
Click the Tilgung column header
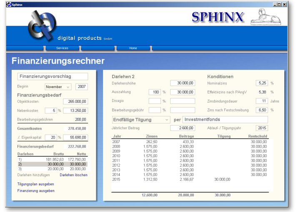[x=224, y=136]
